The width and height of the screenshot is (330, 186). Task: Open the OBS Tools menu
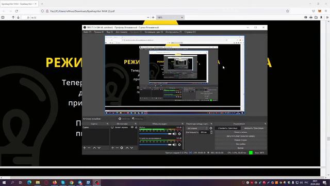[173, 32]
